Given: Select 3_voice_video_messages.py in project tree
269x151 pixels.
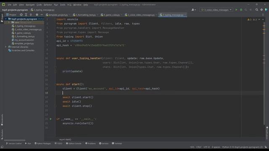Looking at the screenshot, I should 26,29.
